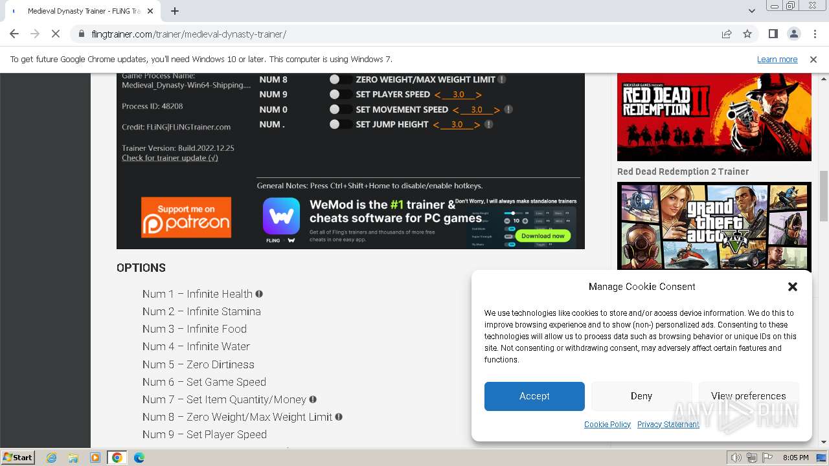829x466 pixels.
Task: Increase movement speed with right arrow
Action: click(x=497, y=110)
